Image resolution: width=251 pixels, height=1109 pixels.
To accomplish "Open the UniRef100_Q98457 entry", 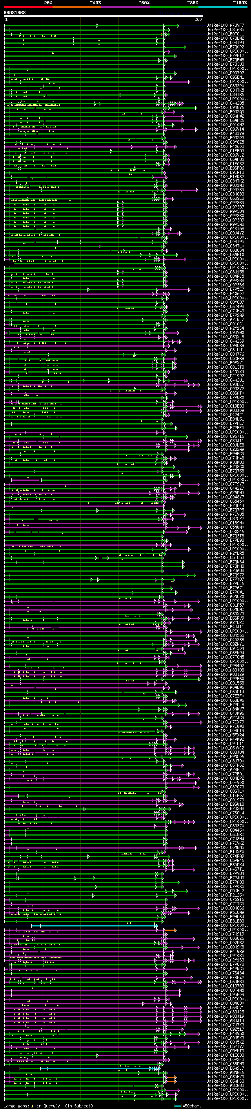I will tap(225, 666).
